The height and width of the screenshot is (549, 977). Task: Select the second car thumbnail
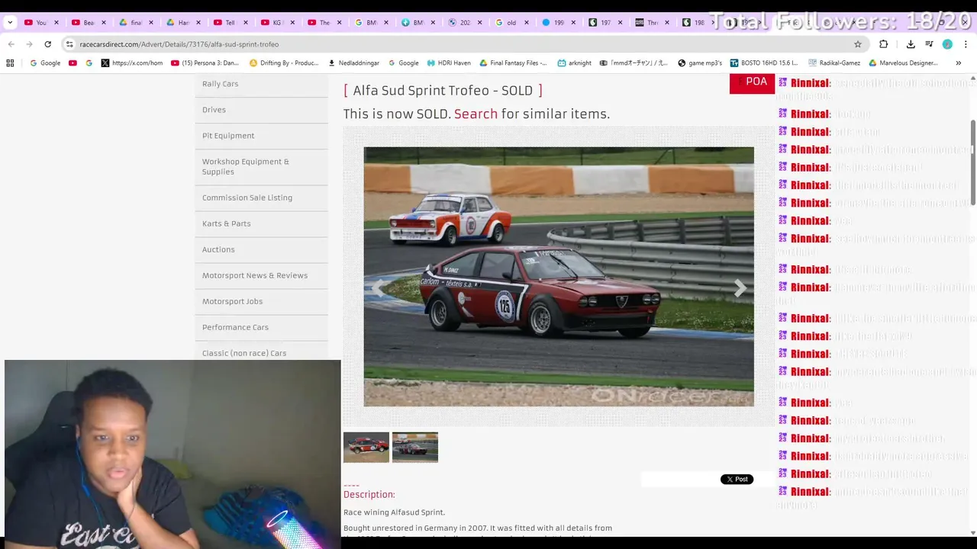[415, 448]
